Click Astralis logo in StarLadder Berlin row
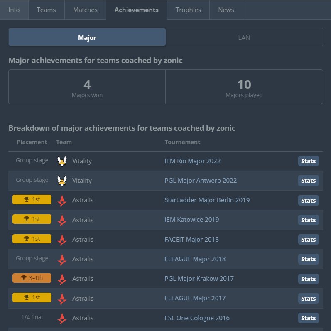 click(x=62, y=200)
